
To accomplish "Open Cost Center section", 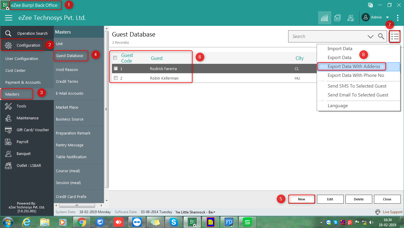I will point(15,70).
